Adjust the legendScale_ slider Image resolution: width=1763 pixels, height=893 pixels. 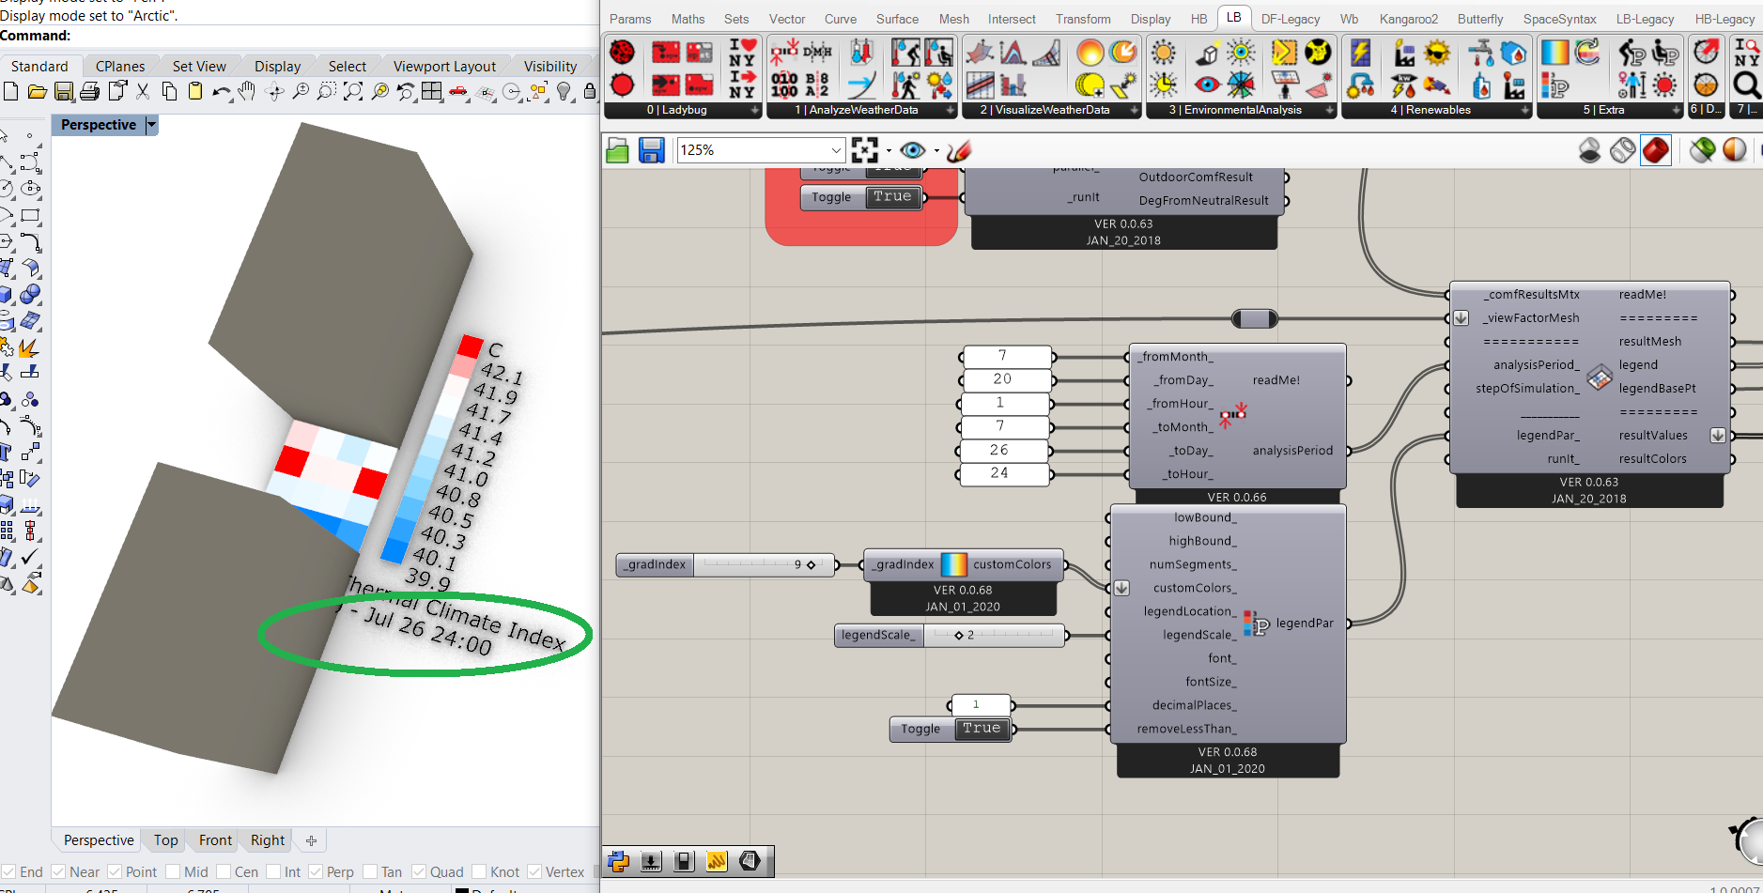tap(950, 636)
